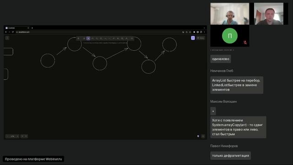The height and width of the screenshot is (165, 293).
Task: Click the purple live collaboration button
Action: pyautogui.click(x=193, y=38)
